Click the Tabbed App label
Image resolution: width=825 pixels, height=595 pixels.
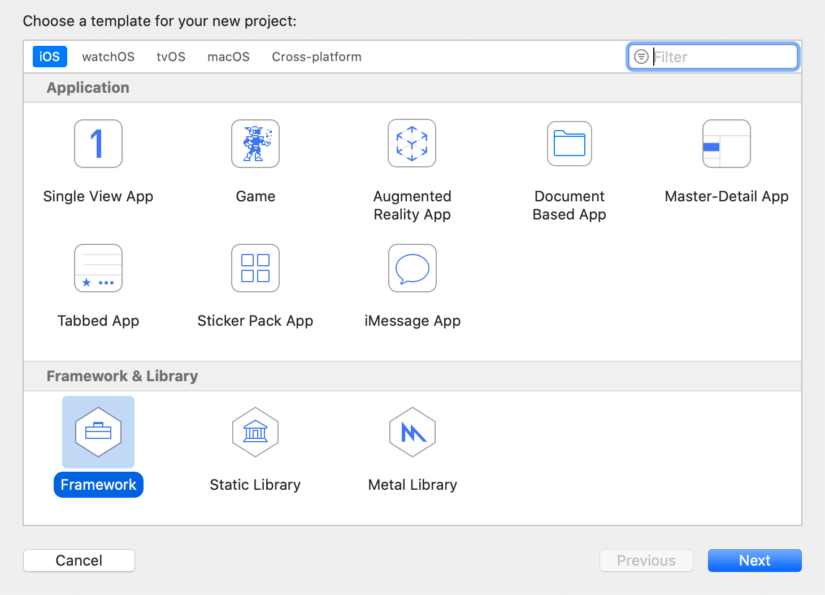click(x=98, y=321)
